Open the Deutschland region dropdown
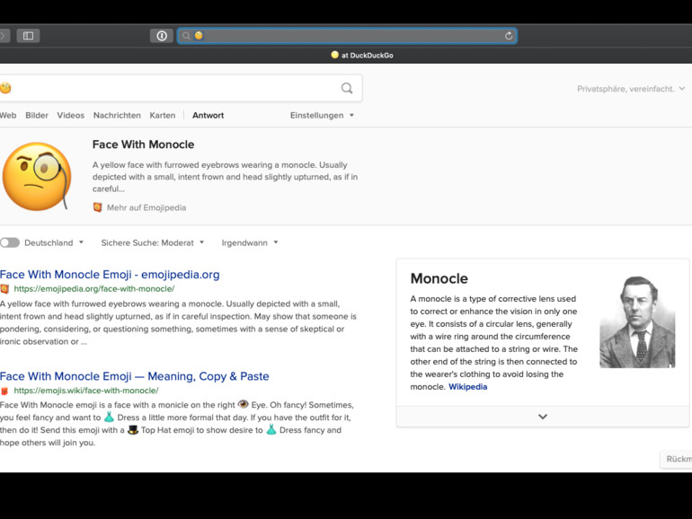 tap(54, 242)
